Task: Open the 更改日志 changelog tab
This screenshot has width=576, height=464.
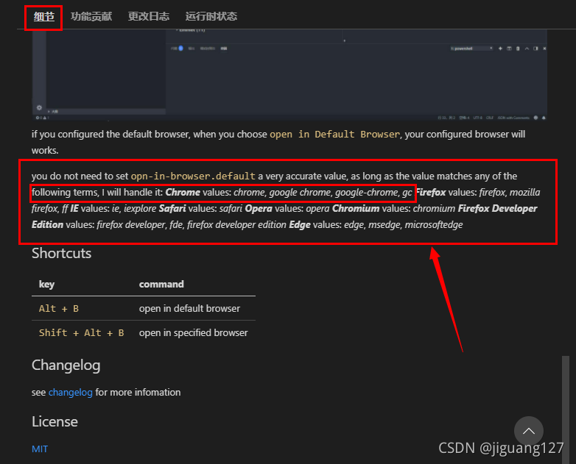Action: [148, 16]
